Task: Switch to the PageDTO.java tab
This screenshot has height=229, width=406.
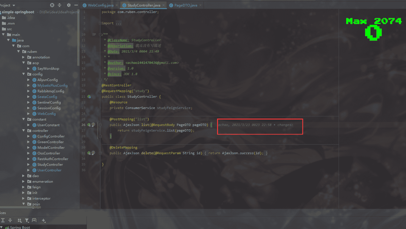Action: coord(185,5)
